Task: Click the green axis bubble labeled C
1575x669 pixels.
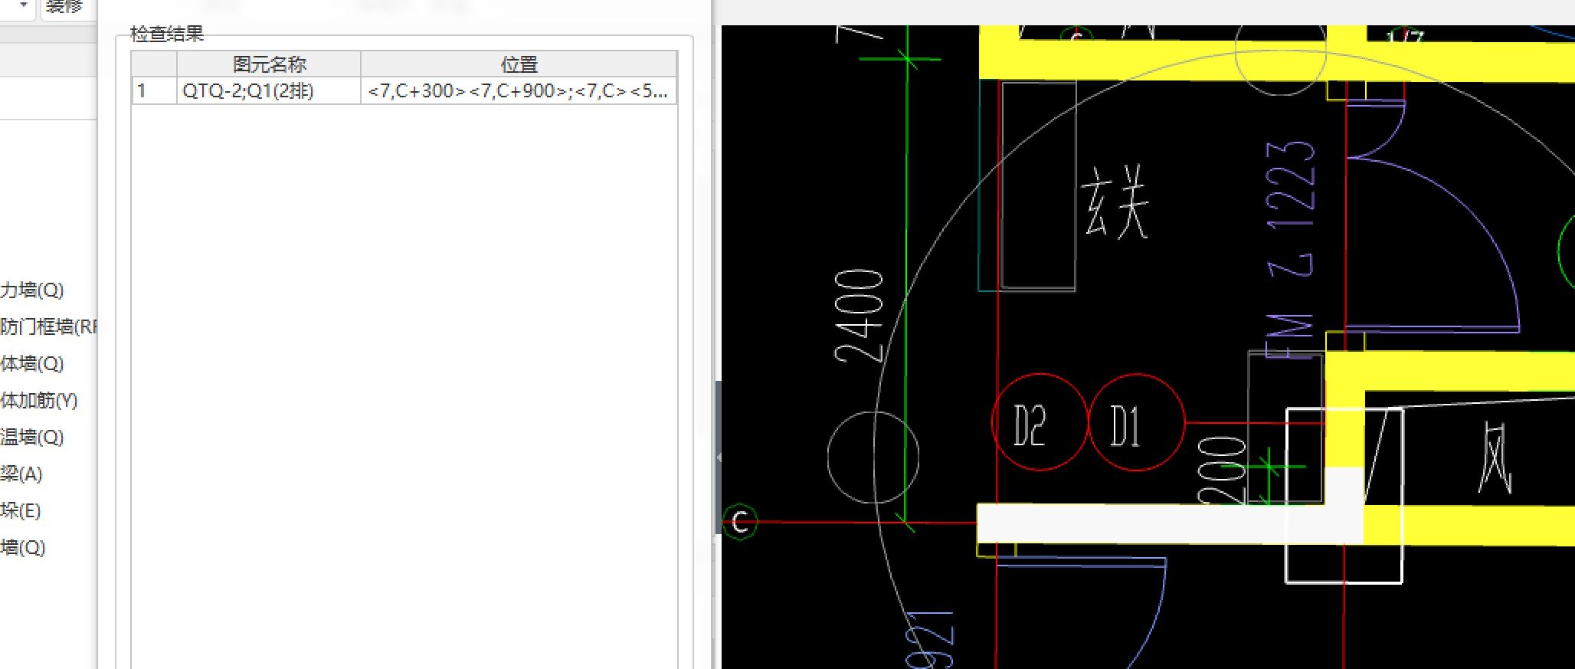Action: pos(739,522)
